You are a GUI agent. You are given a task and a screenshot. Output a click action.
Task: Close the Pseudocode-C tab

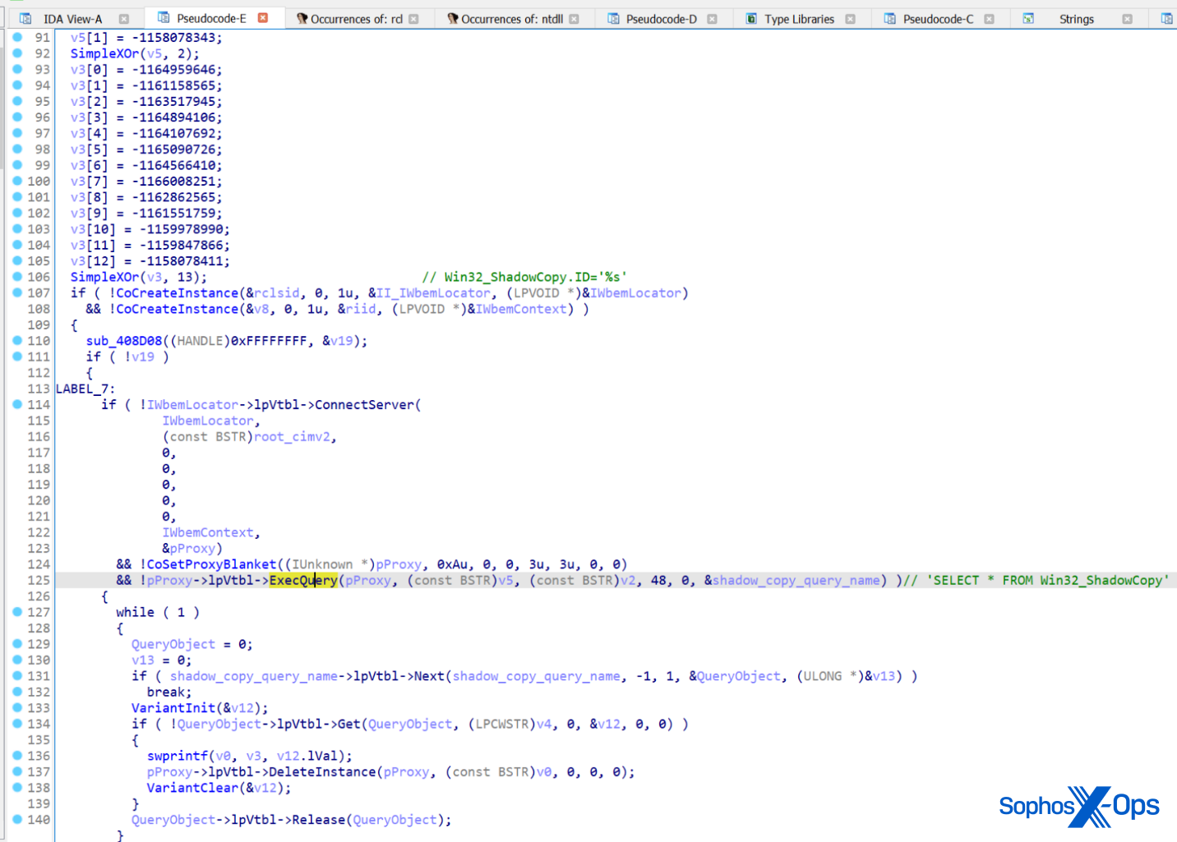(x=989, y=19)
